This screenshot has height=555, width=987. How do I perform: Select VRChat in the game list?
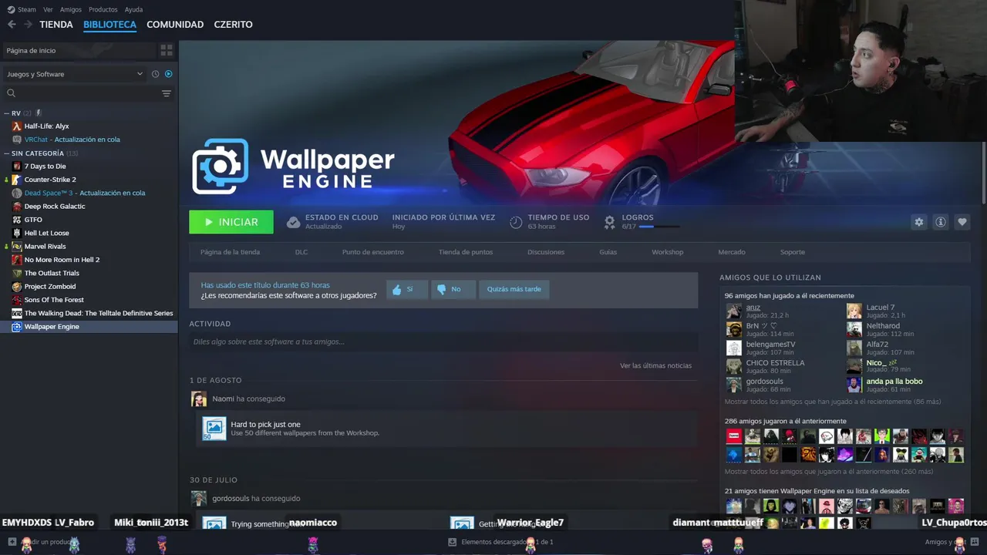pos(72,140)
